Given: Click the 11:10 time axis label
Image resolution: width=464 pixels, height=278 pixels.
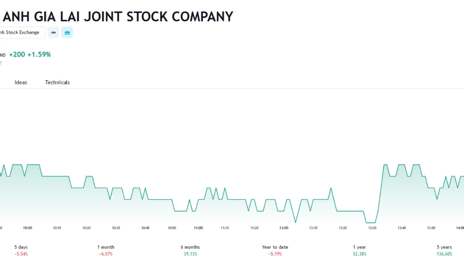Looking at the screenshot, I should [225, 228].
